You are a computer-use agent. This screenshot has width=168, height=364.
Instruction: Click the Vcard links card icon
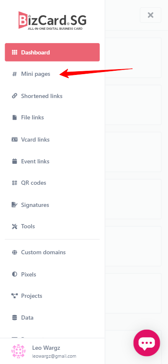click(x=15, y=139)
